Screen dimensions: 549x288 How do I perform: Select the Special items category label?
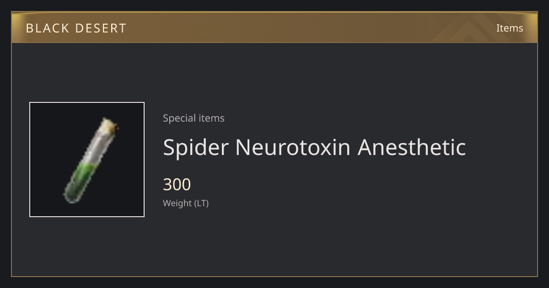point(194,118)
